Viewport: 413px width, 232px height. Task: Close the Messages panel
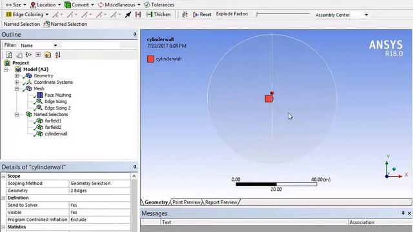click(x=409, y=213)
